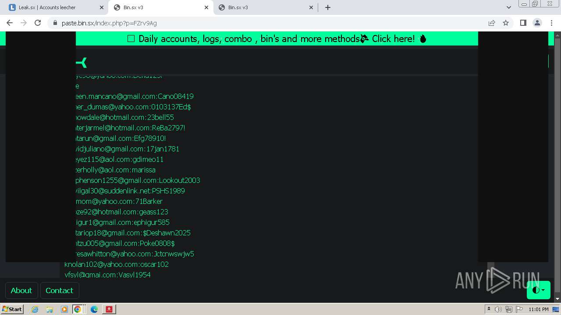This screenshot has height=315, width=561.
Task: Open Windows Media Player from the taskbar
Action: point(64,309)
